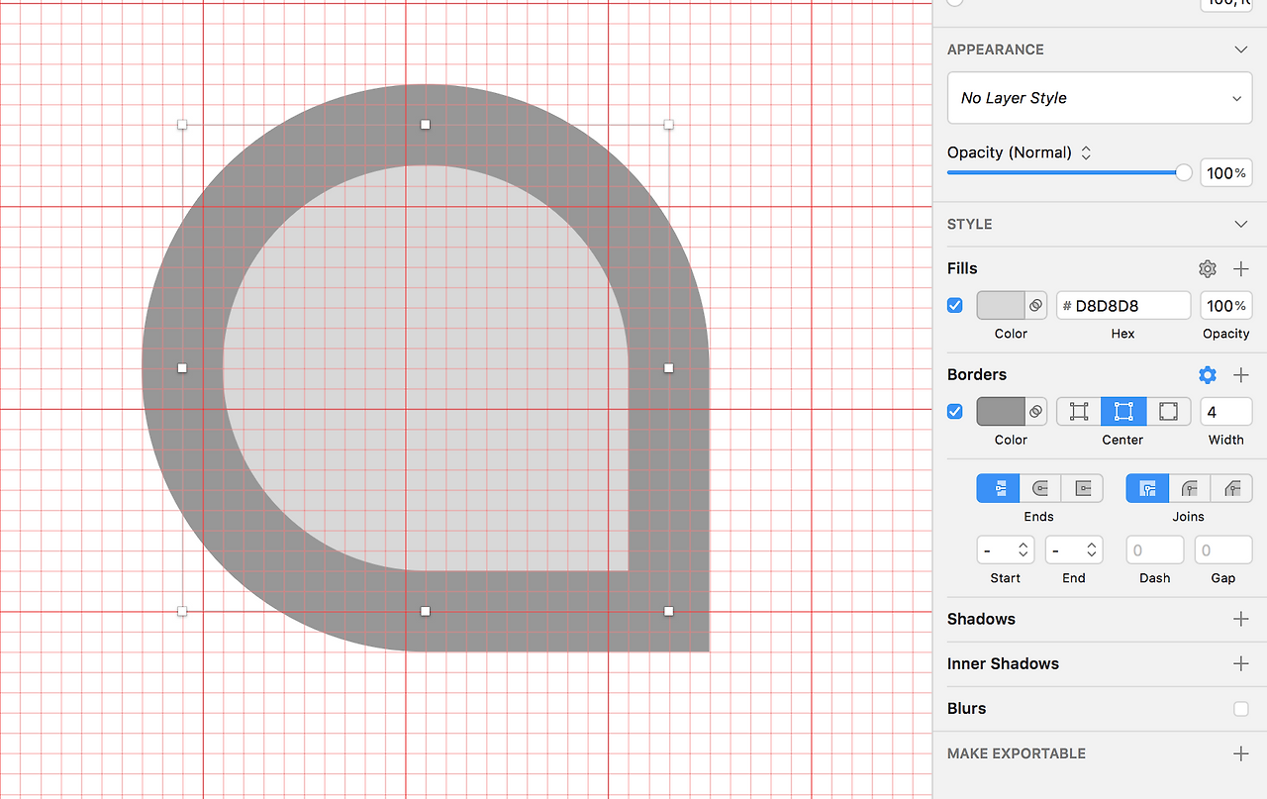This screenshot has height=799, width=1267.
Task: Collapse the Appearance section
Action: (1241, 50)
